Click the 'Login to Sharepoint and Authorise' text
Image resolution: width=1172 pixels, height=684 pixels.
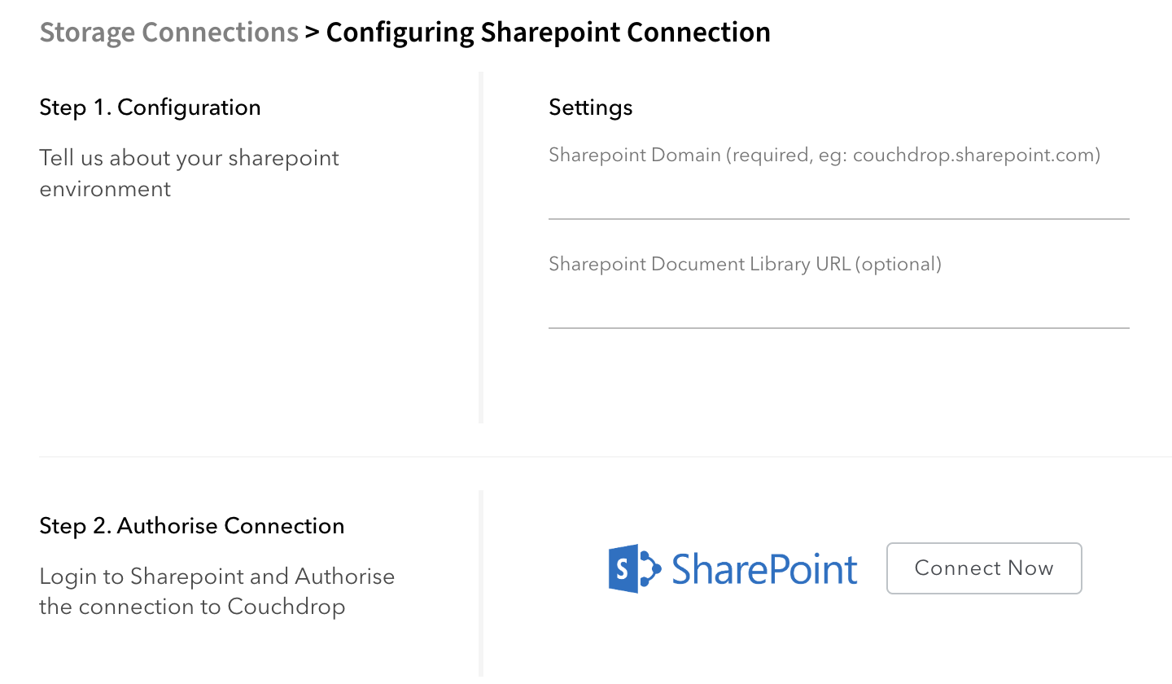(216, 576)
